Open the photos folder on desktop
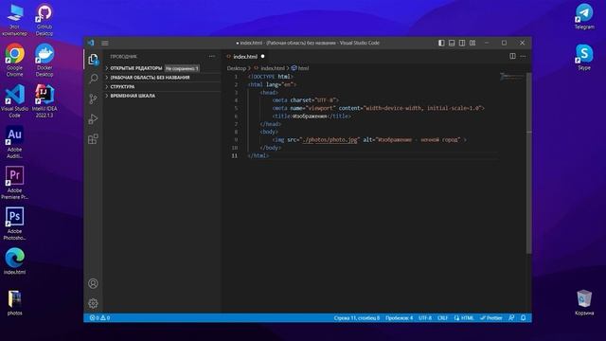 tap(15, 303)
